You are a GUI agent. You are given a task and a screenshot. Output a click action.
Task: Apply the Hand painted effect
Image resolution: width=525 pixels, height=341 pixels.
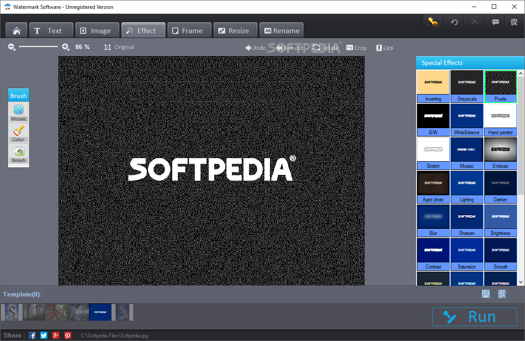tap(501, 120)
